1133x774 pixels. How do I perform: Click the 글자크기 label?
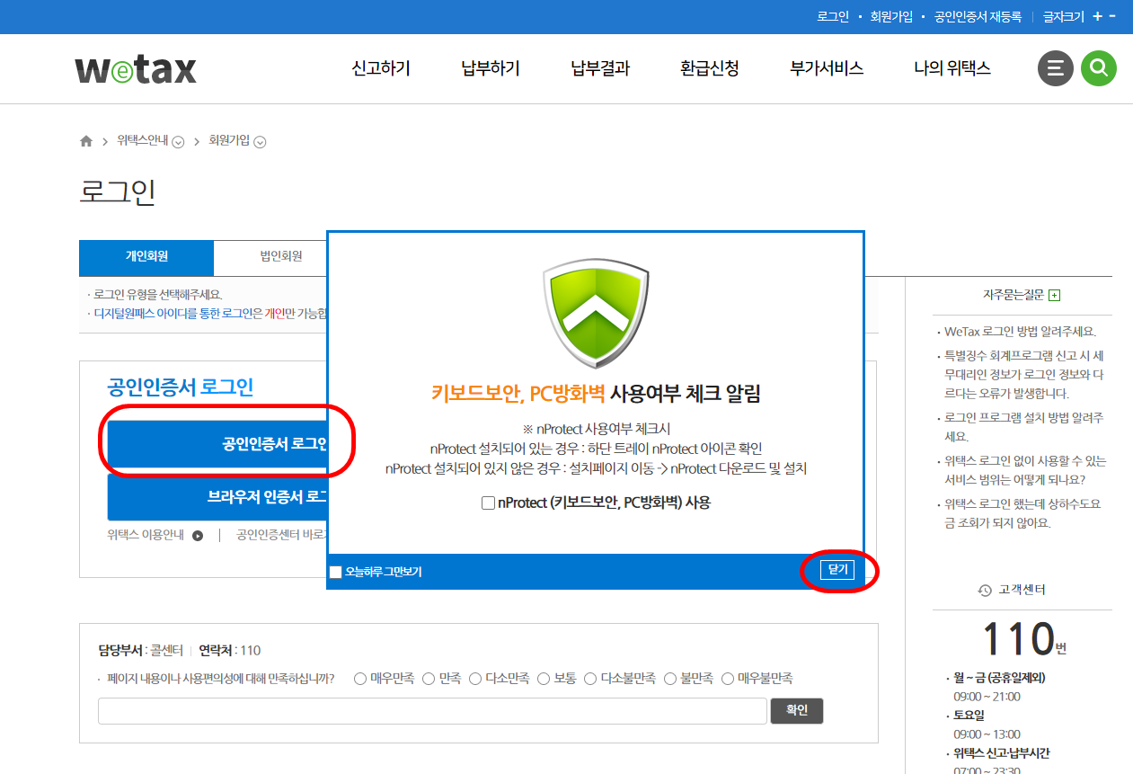[1063, 16]
